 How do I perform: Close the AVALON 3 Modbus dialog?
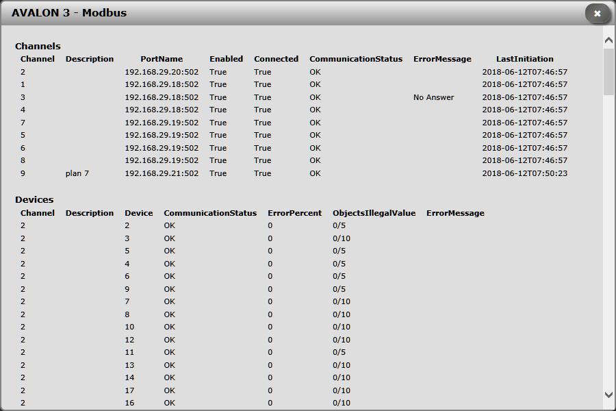click(x=597, y=14)
